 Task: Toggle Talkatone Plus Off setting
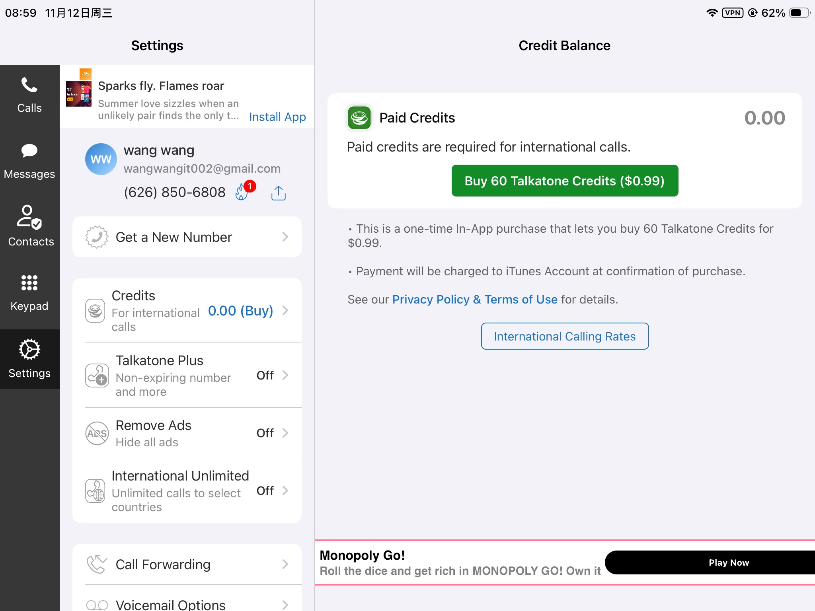pyautogui.click(x=265, y=375)
